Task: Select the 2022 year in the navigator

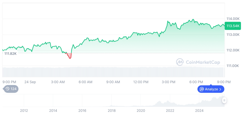Action: click(x=170, y=111)
